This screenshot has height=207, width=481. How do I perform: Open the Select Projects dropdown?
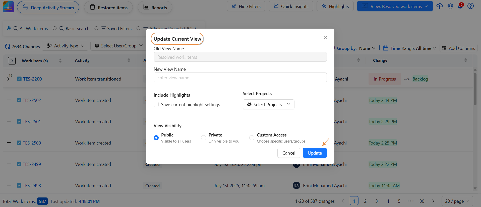(x=268, y=105)
